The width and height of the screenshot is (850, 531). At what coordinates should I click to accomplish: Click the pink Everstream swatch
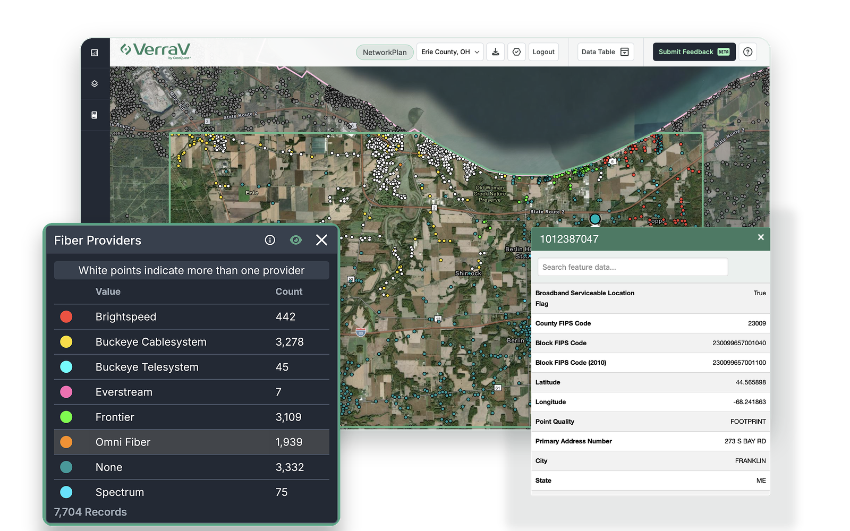pos(66,392)
